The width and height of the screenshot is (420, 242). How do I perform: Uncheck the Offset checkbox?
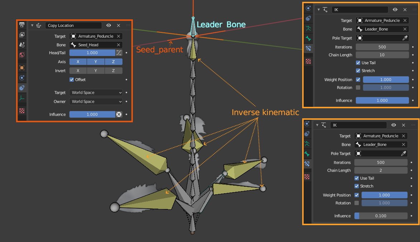tap(72, 80)
